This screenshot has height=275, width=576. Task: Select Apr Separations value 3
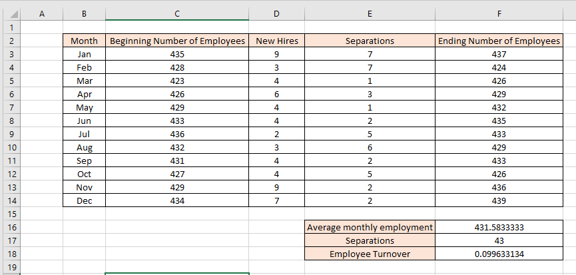tap(370, 94)
